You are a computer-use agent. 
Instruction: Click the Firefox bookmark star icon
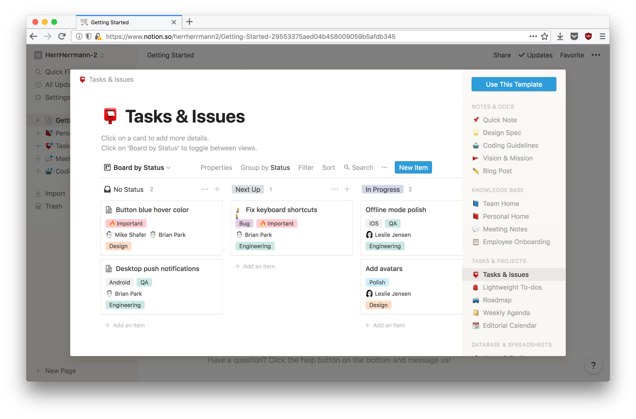point(544,37)
